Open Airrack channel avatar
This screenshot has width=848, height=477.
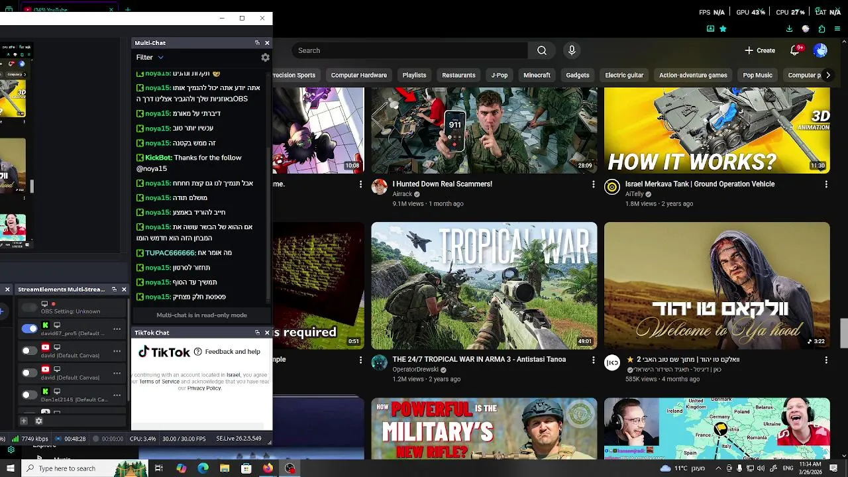click(x=379, y=187)
